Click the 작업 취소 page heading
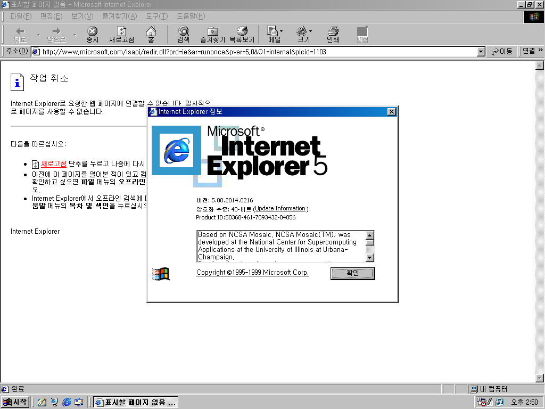545x409 pixels. 49,78
